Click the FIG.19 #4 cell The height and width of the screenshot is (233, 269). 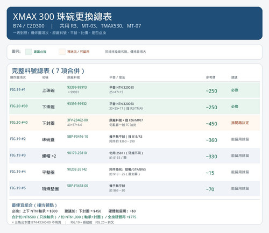click(18, 172)
